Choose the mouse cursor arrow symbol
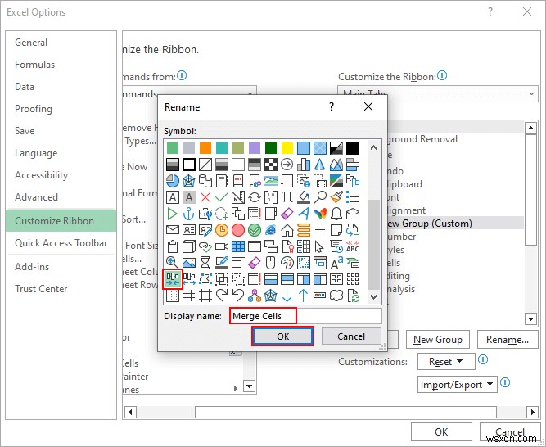546x447 pixels. (319, 246)
